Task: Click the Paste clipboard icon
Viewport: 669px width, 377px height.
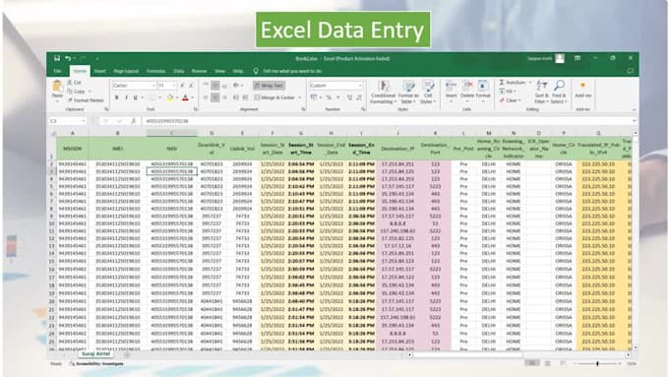Action: 58,87
